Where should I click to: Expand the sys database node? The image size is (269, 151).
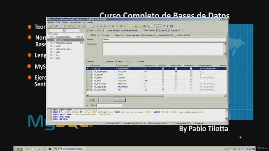(x=51, y=55)
